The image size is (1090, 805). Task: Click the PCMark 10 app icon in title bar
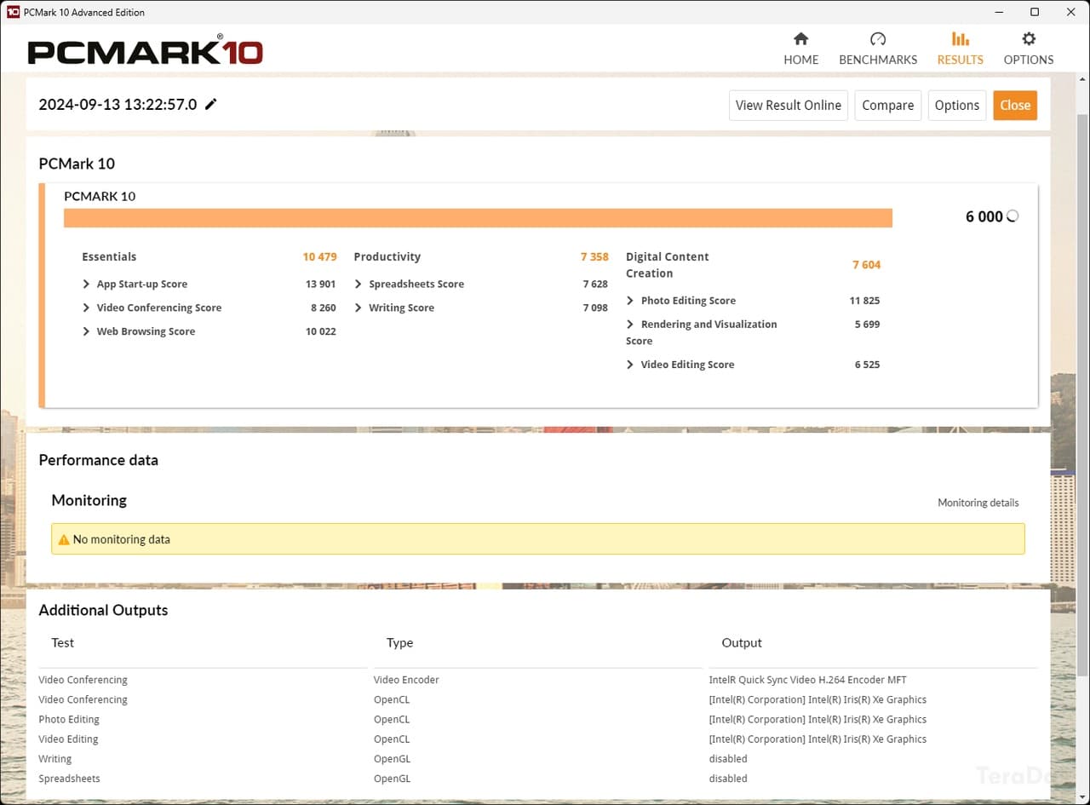tap(13, 12)
